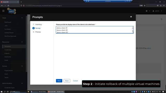166x93 pixels.
Task: Click the admin link in the template details
Action: click(x=149, y=48)
